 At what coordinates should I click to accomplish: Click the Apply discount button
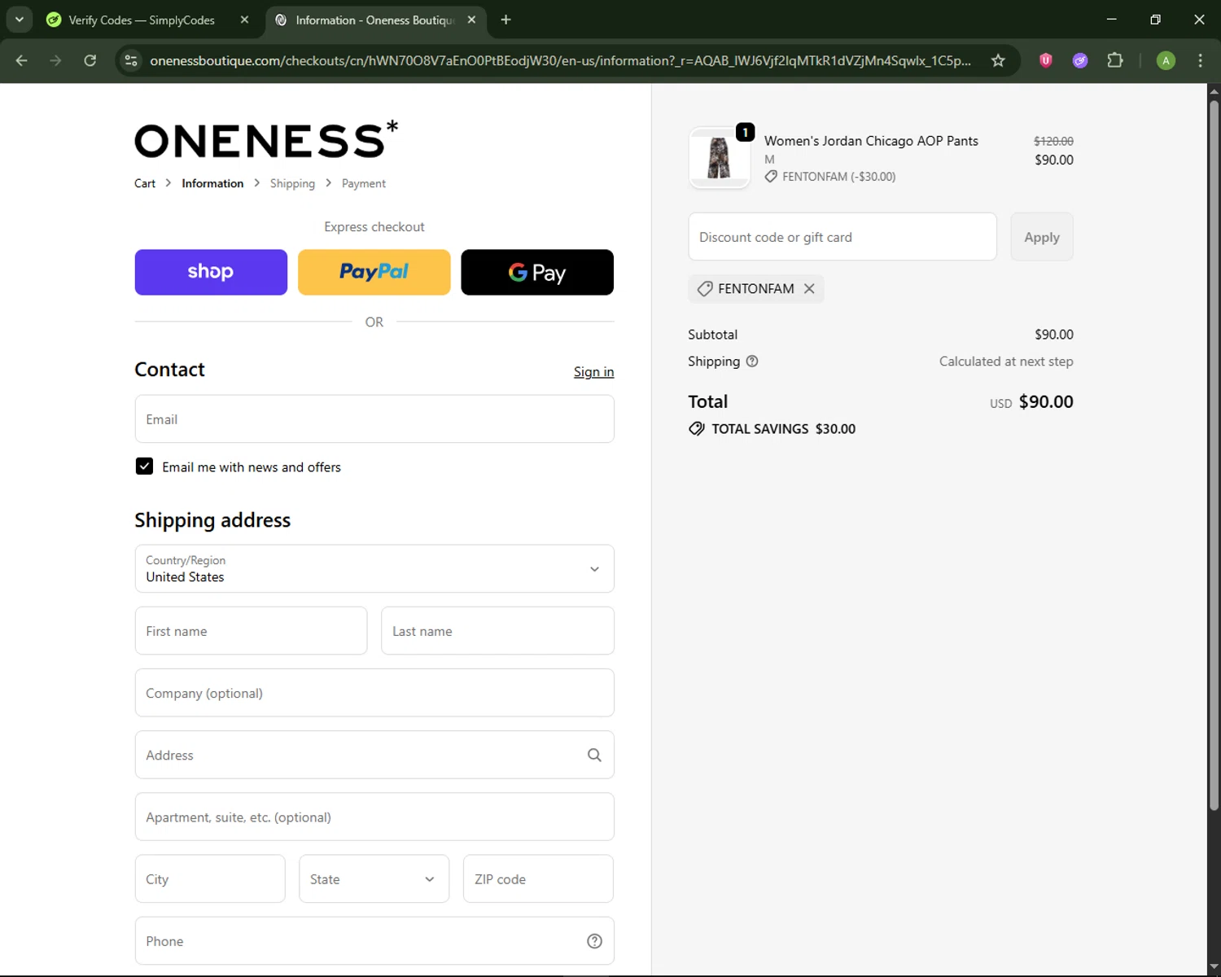tap(1042, 237)
